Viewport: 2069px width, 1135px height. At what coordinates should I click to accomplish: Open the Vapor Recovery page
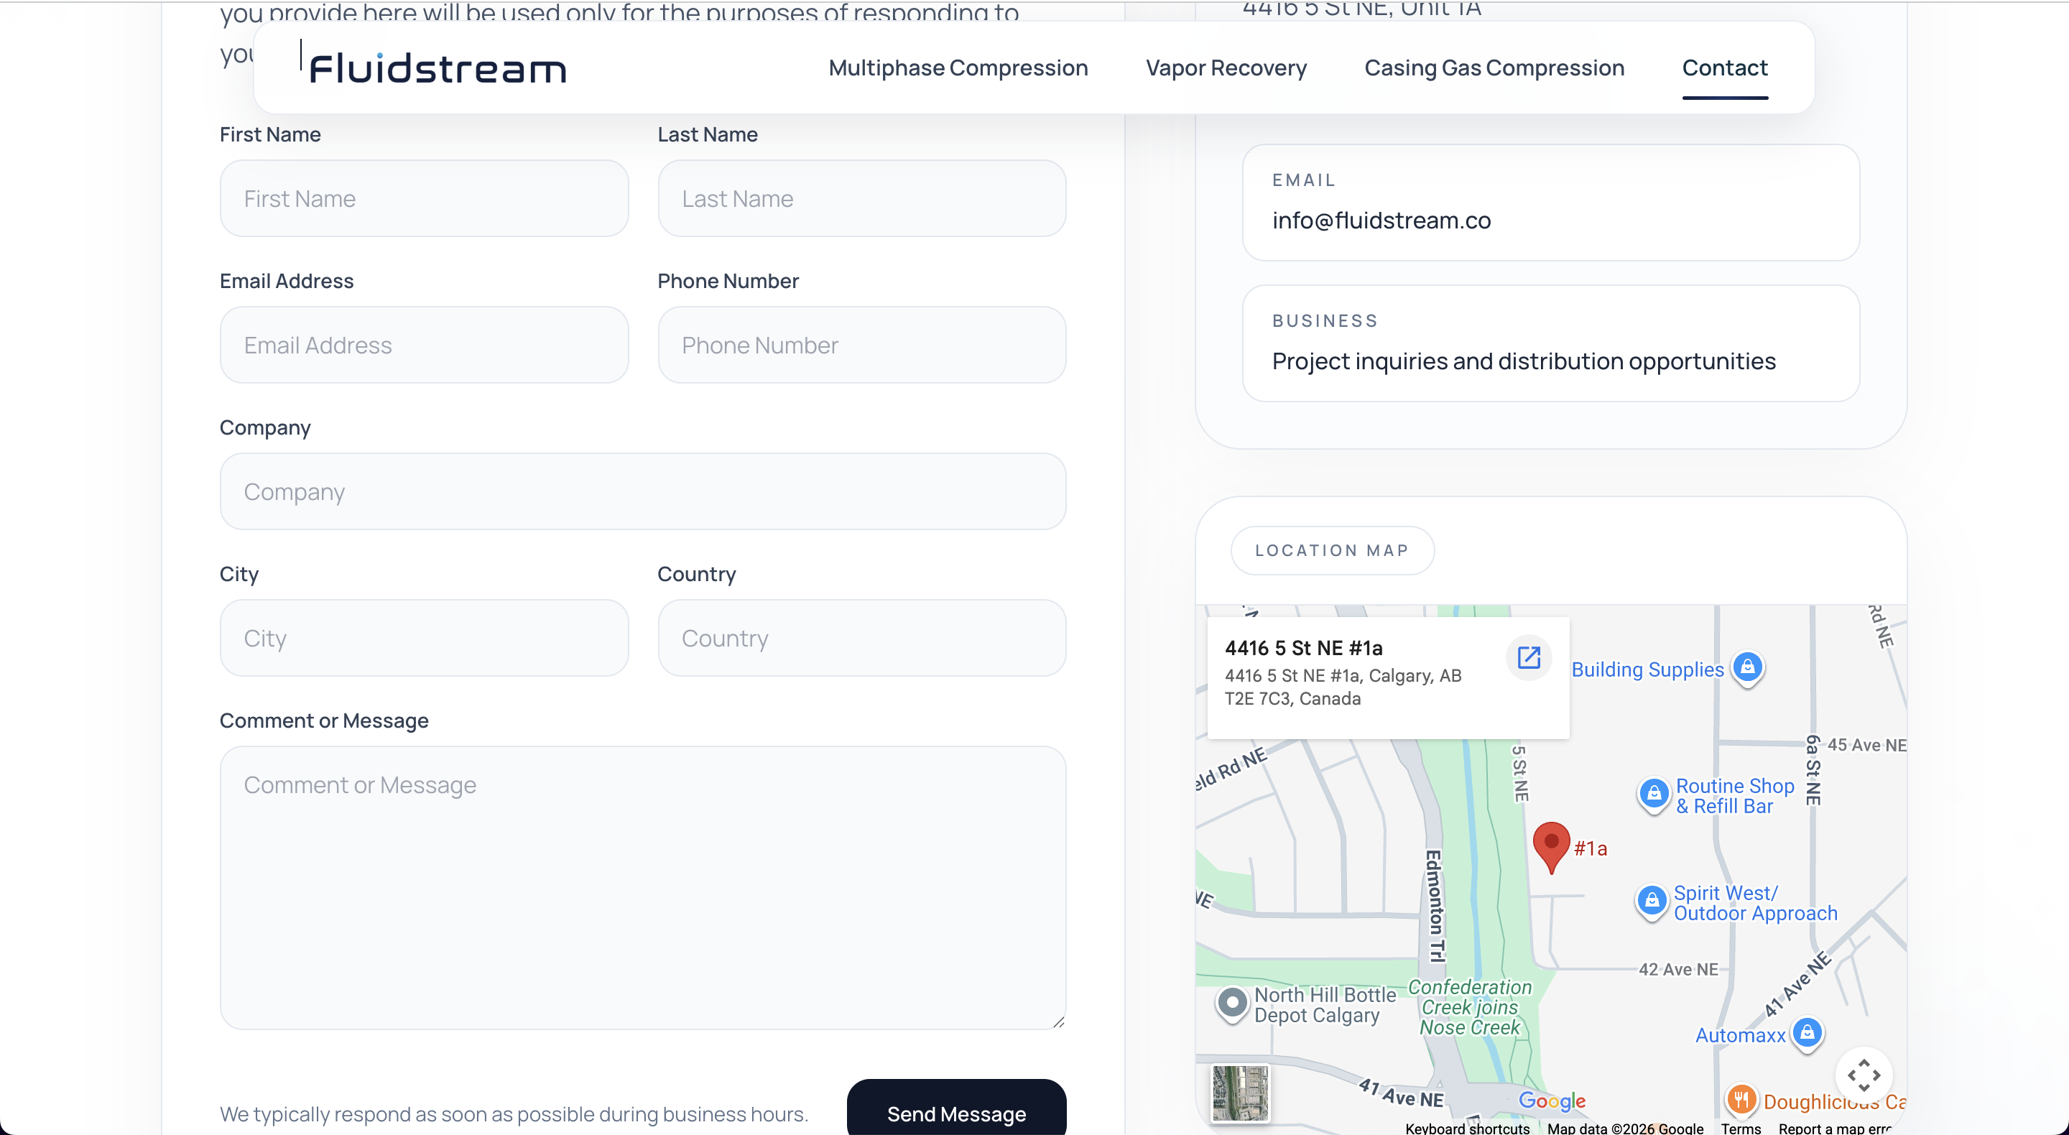[1226, 68]
